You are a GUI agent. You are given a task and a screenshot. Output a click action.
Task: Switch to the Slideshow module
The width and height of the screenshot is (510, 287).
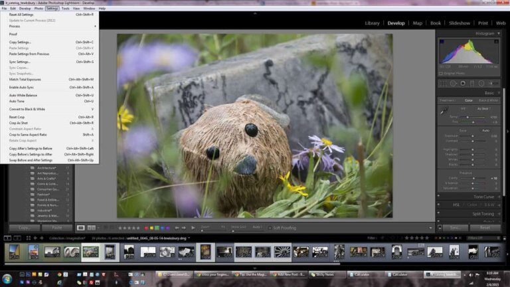460,23
